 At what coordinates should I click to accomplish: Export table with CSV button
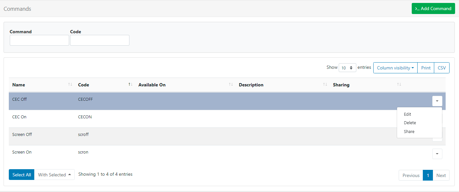tap(442, 68)
